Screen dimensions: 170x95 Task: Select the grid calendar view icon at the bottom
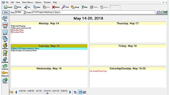[80, 92]
